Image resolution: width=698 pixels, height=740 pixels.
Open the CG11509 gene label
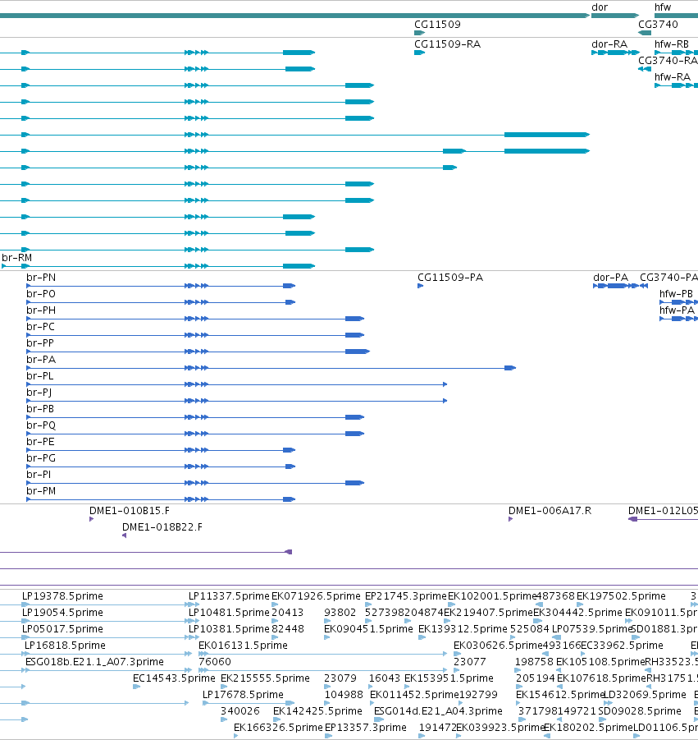(437, 25)
